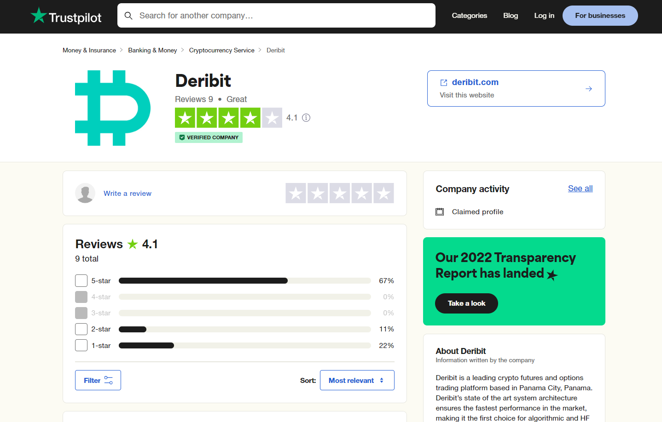
Task: Open the TrustScore info icon
Action: pos(306,118)
